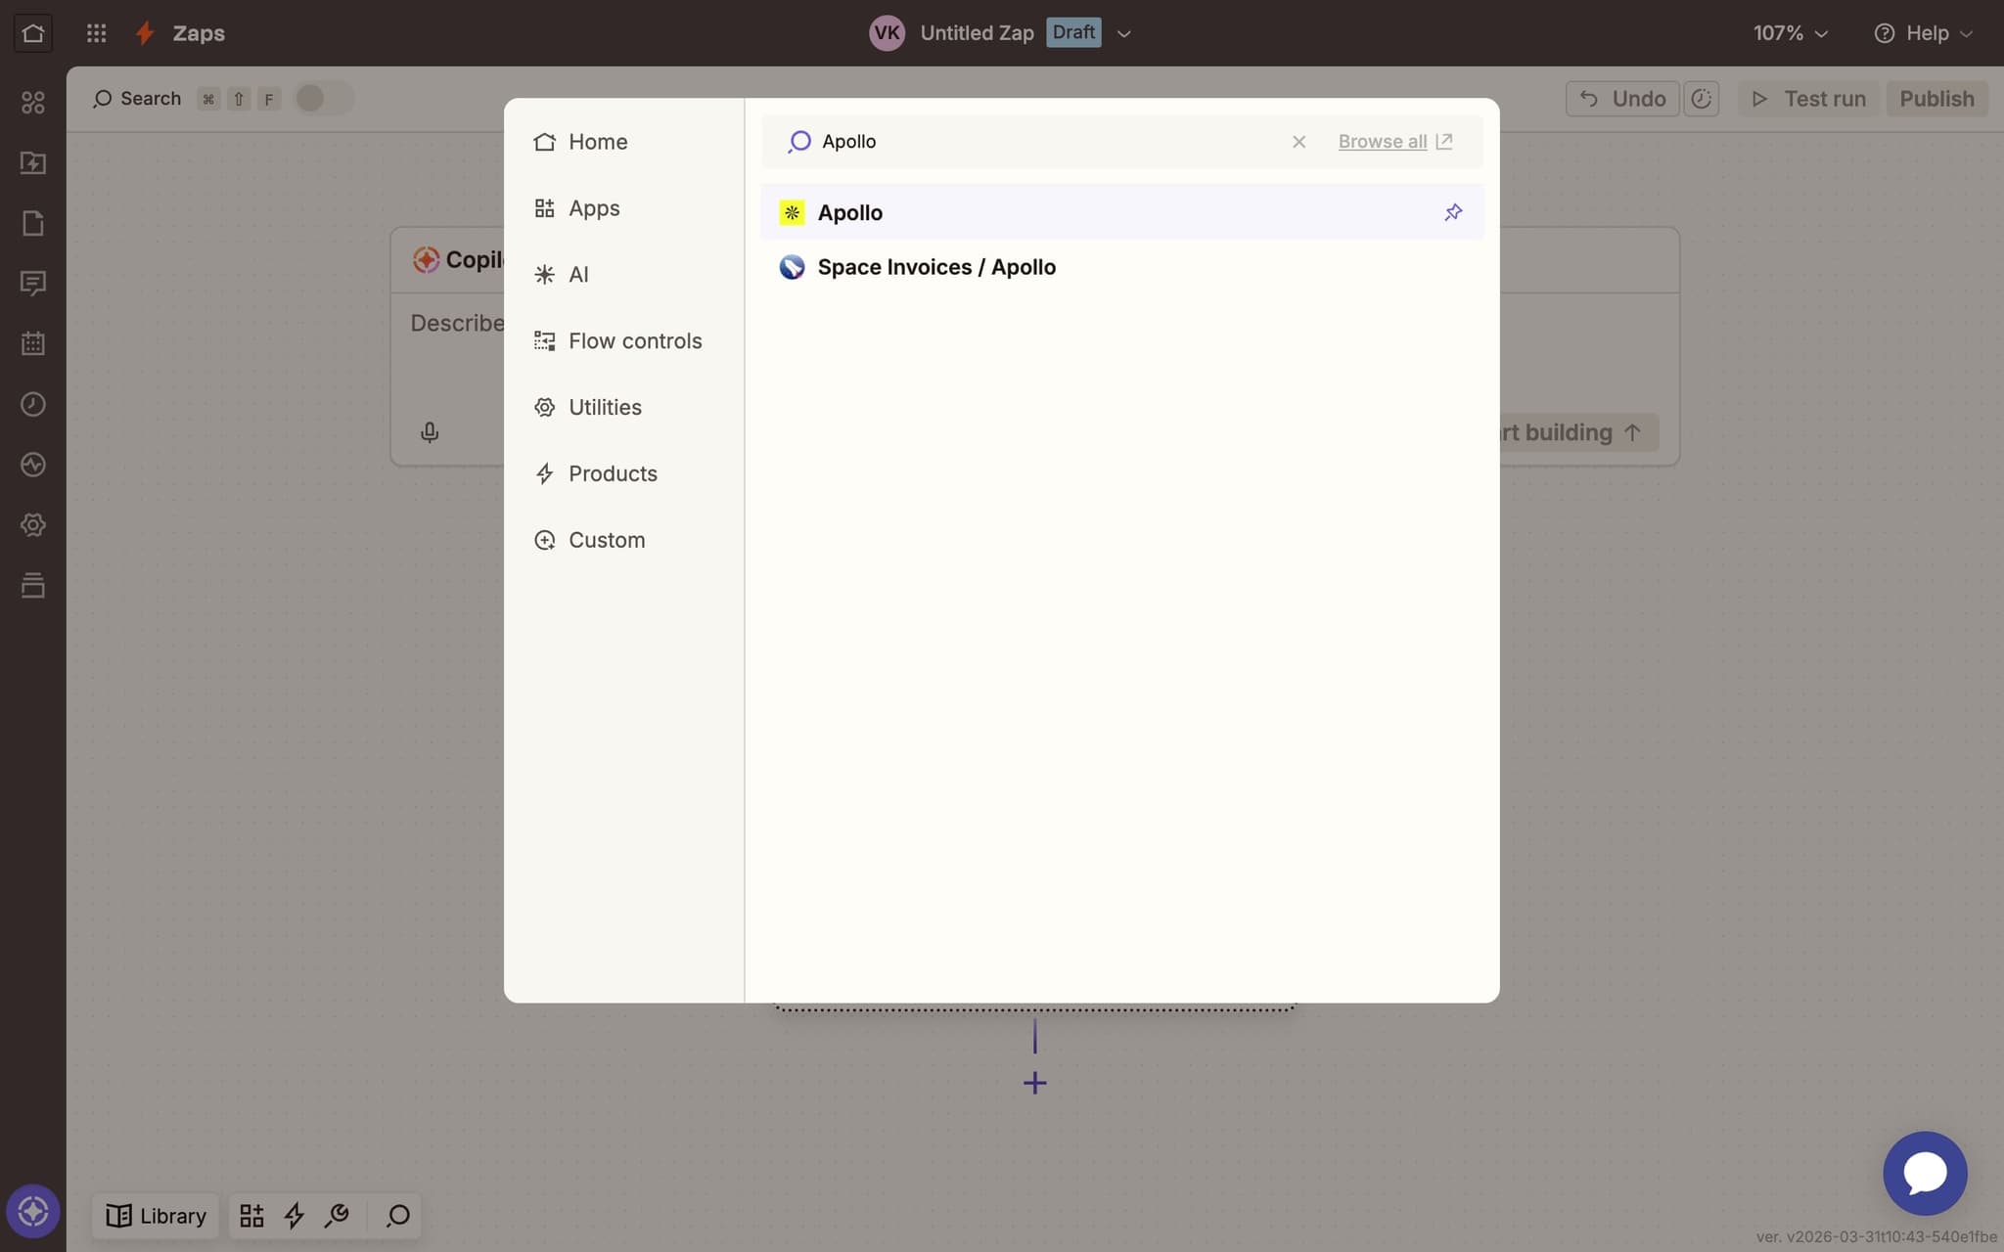The height and width of the screenshot is (1252, 2004).
Task: Open the Draft status chevron dropdown
Action: 1123,32
